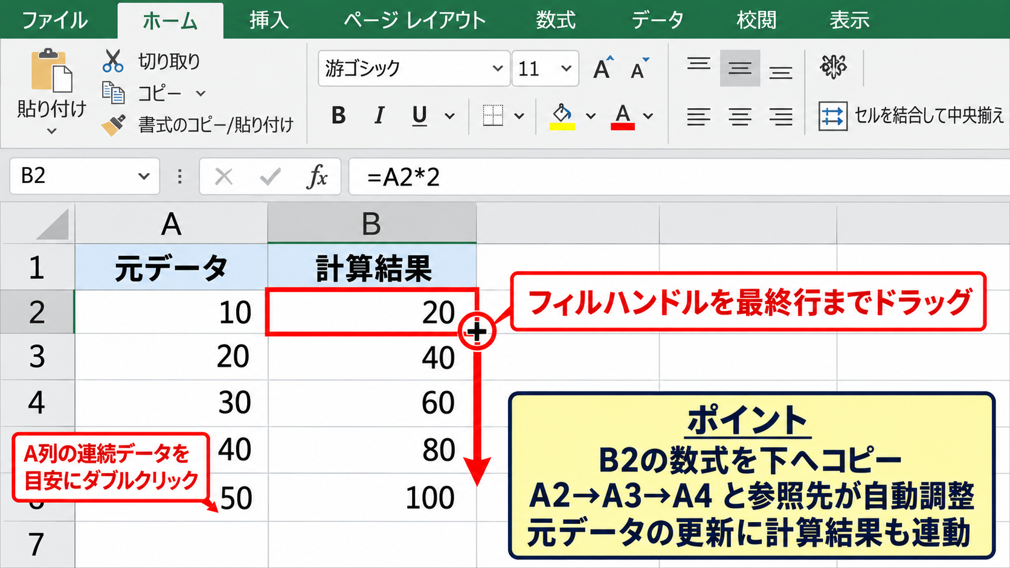Open the font size 11 dropdown

pos(566,68)
